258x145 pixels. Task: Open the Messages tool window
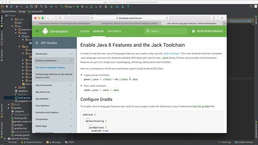(54, 142)
